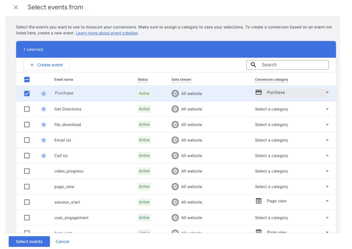Click All website text in Email Us row
This screenshot has height=249, width=352.
coord(192,140)
